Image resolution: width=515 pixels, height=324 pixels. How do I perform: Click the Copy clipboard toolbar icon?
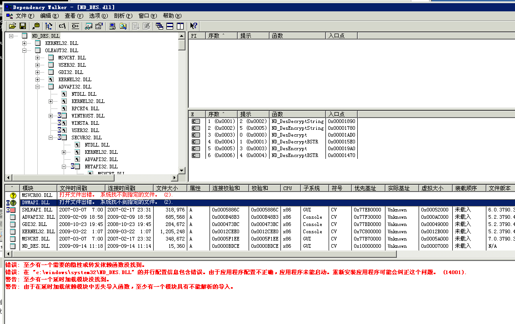click(36, 26)
